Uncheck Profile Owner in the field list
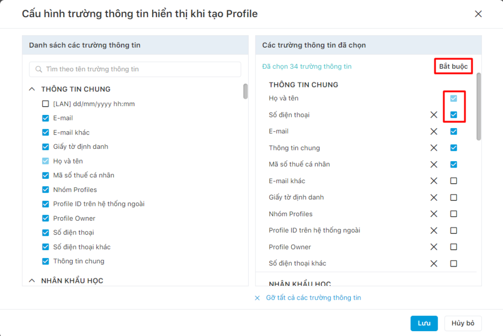 (x=46, y=218)
